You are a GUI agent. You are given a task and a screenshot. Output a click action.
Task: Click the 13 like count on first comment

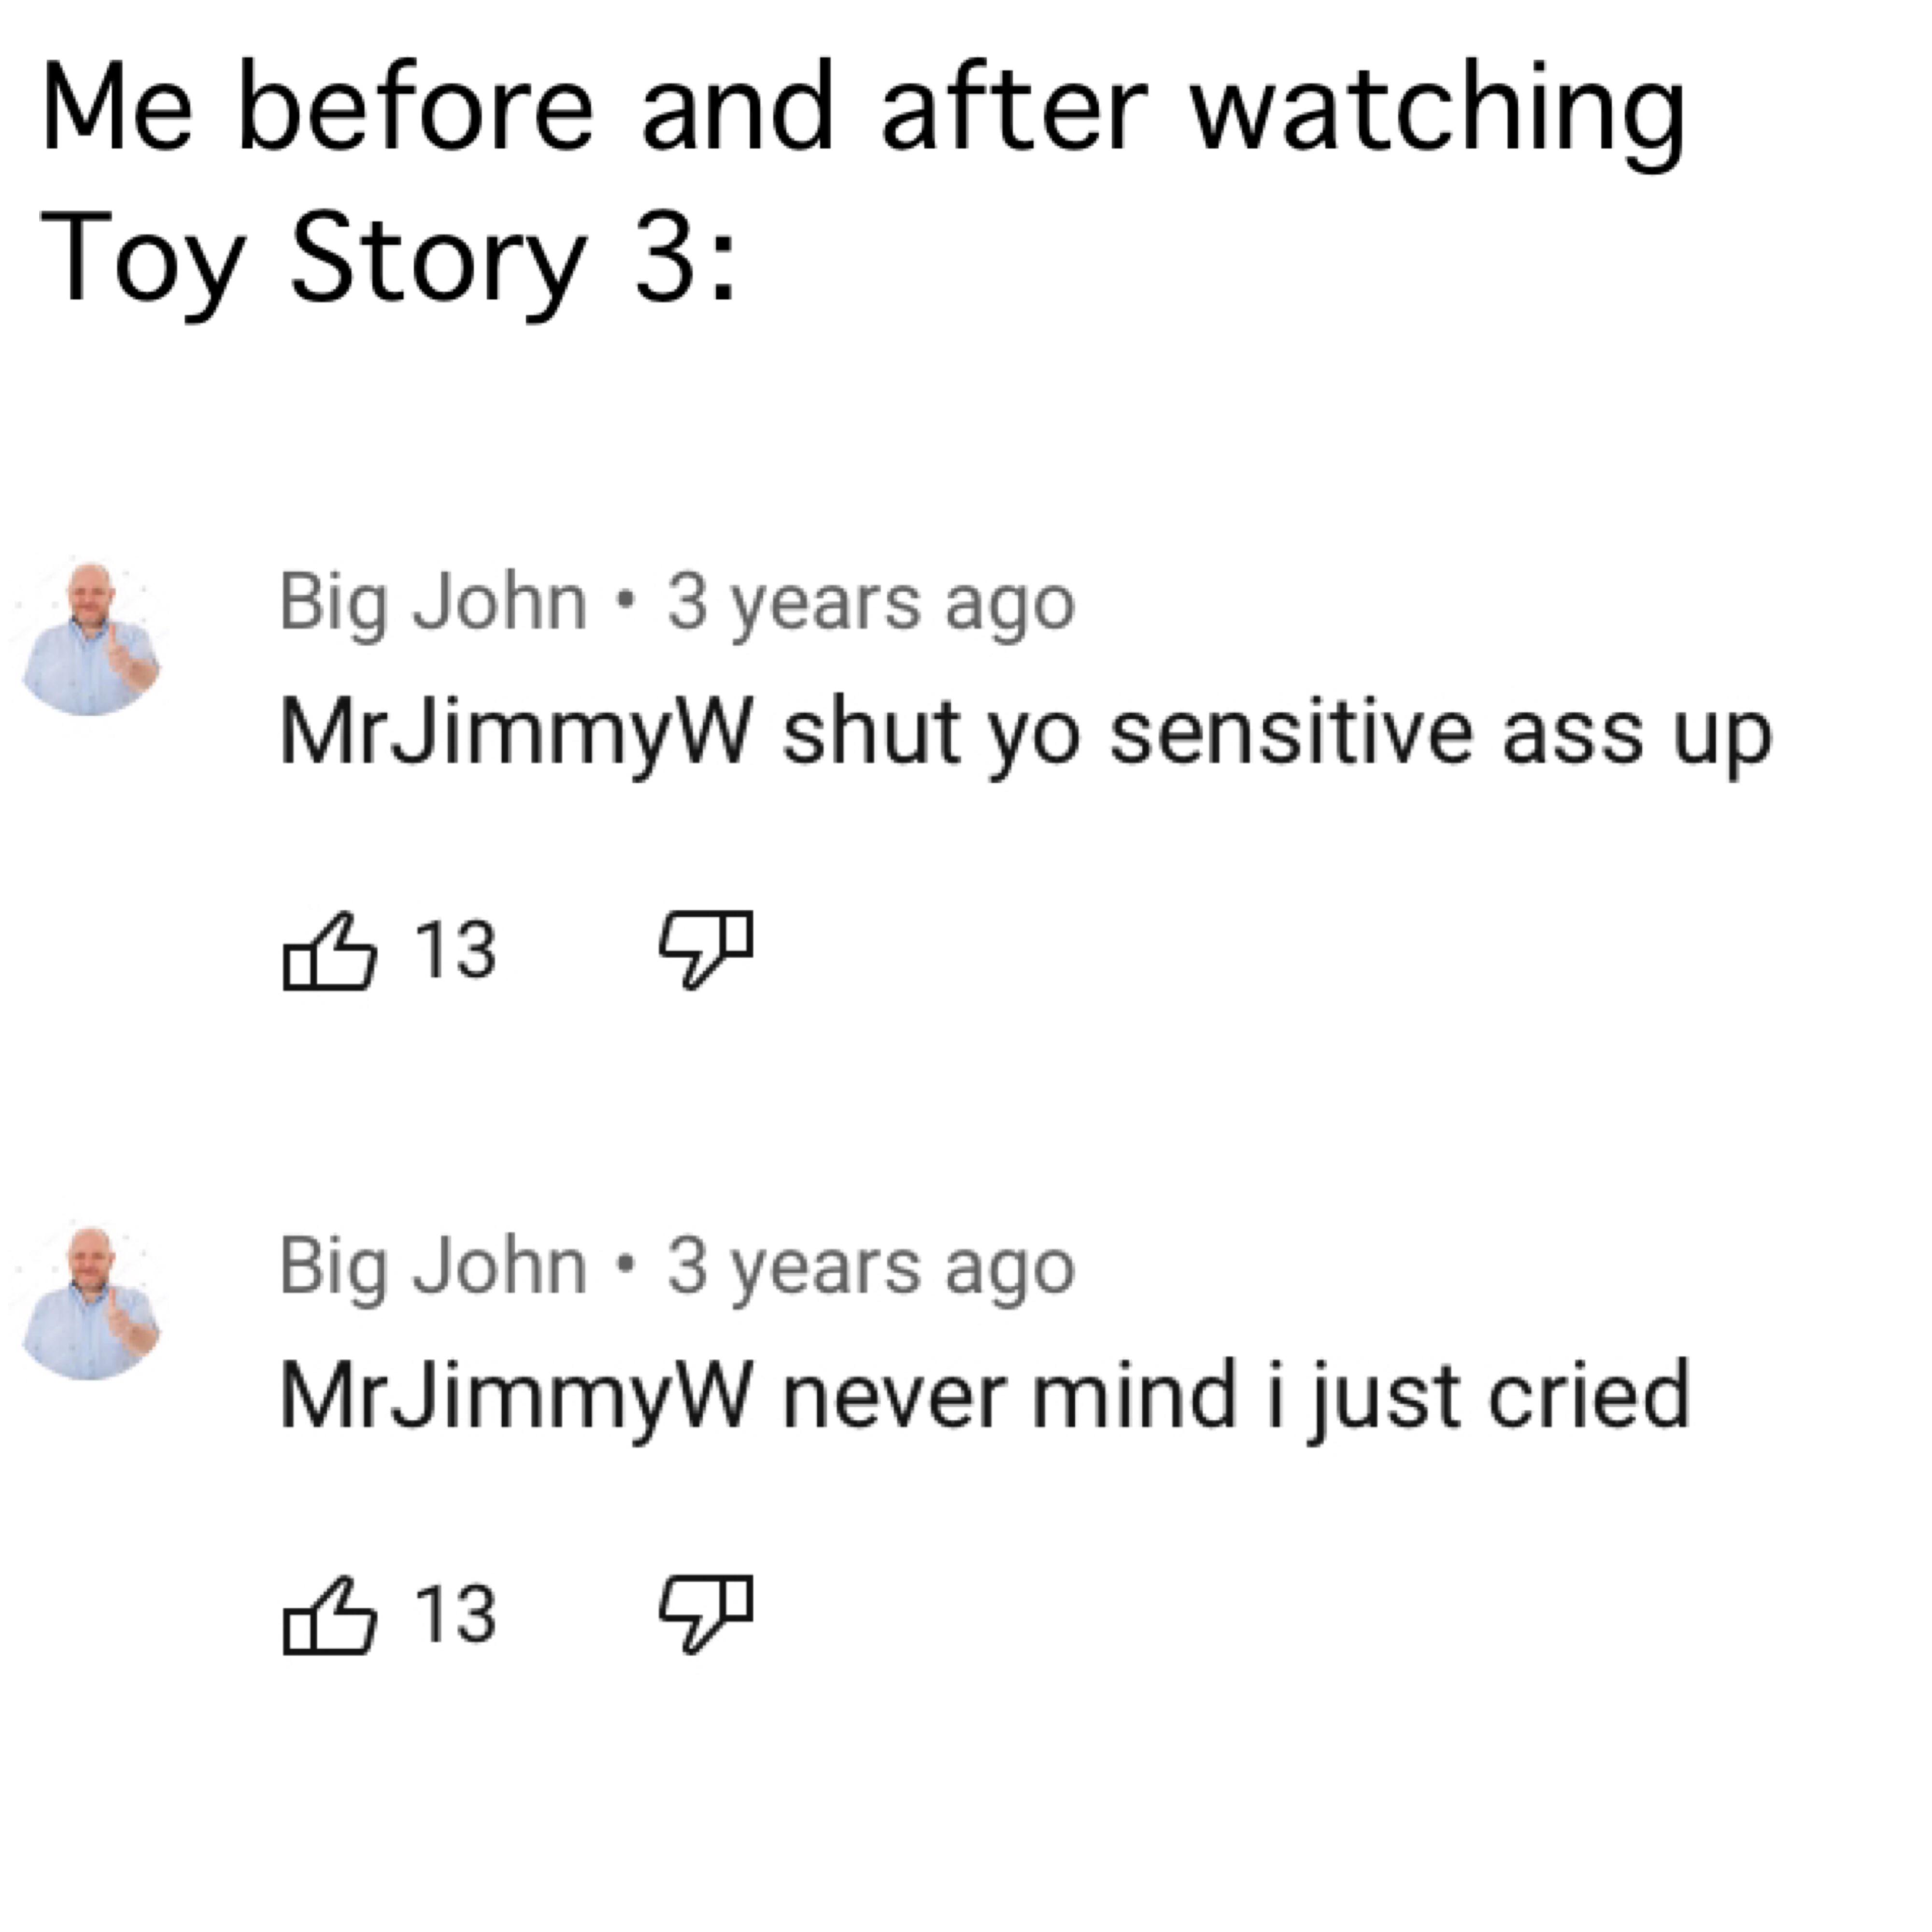point(455,950)
